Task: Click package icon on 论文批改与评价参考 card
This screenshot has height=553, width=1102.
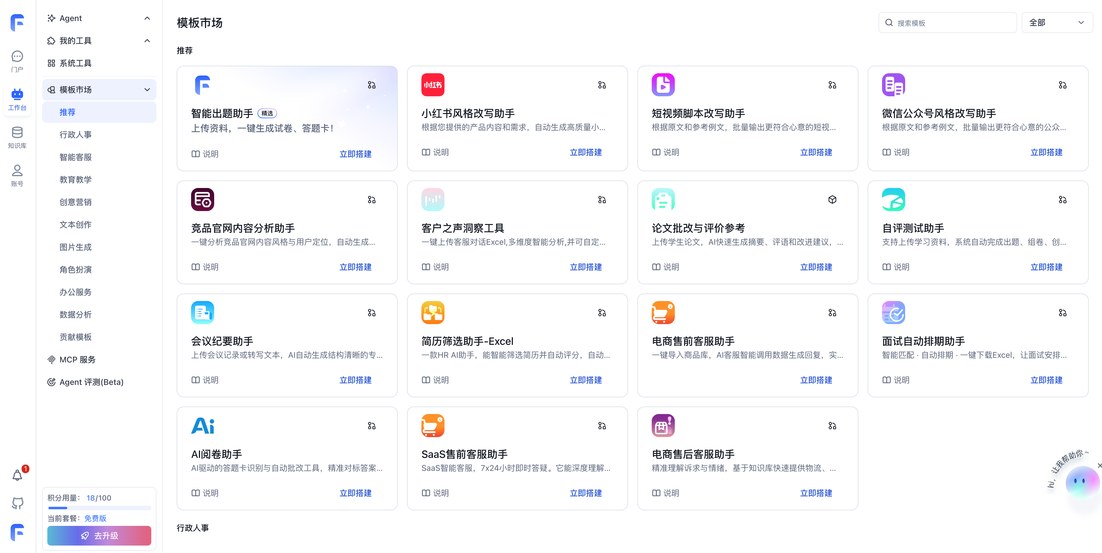Action: pos(832,200)
